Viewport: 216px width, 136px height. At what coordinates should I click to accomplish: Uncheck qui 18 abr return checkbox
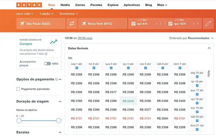[x=197, y=103]
